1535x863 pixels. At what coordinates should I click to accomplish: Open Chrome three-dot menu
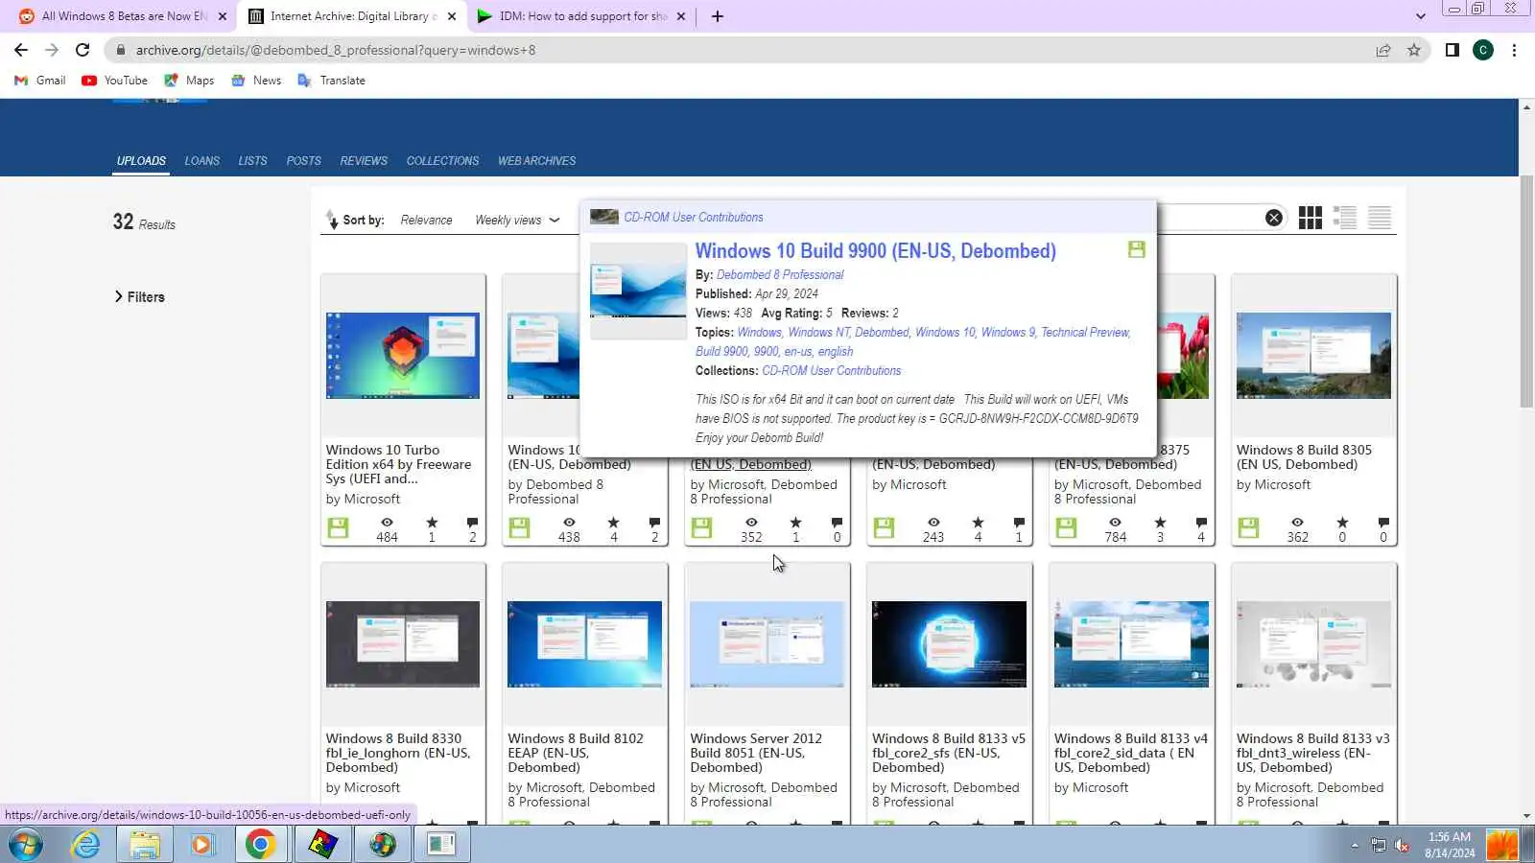1515,50
